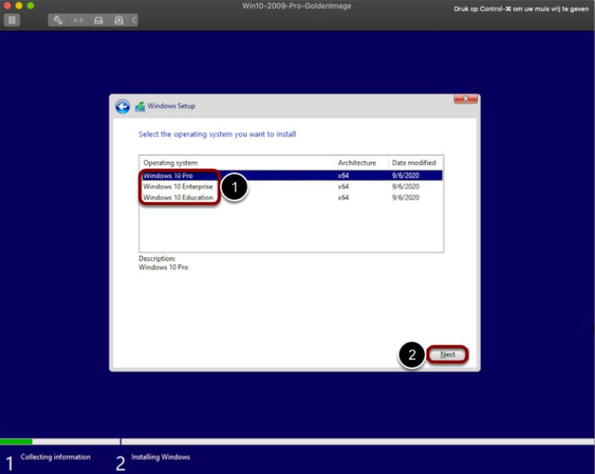
Task: Click the yellow minimize window button
Action: (20, 6)
